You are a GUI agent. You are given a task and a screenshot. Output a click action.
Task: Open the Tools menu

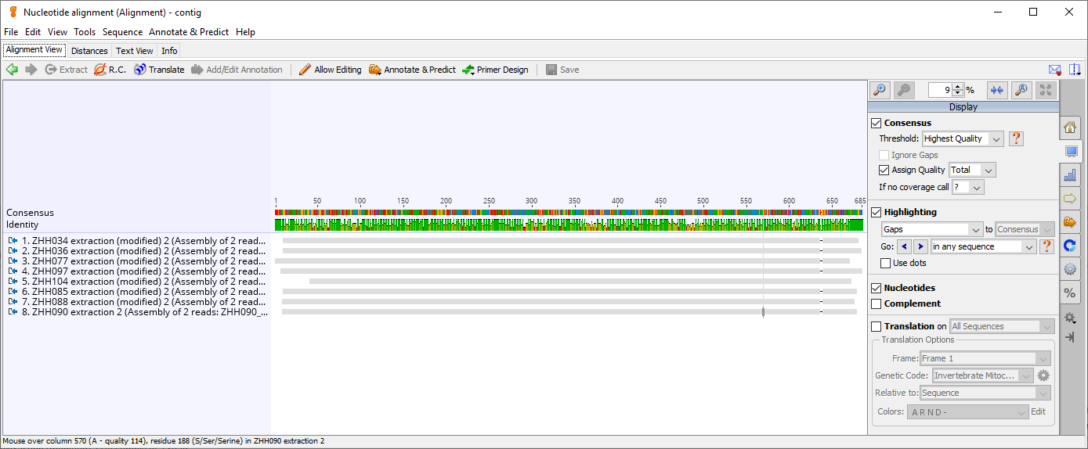85,32
